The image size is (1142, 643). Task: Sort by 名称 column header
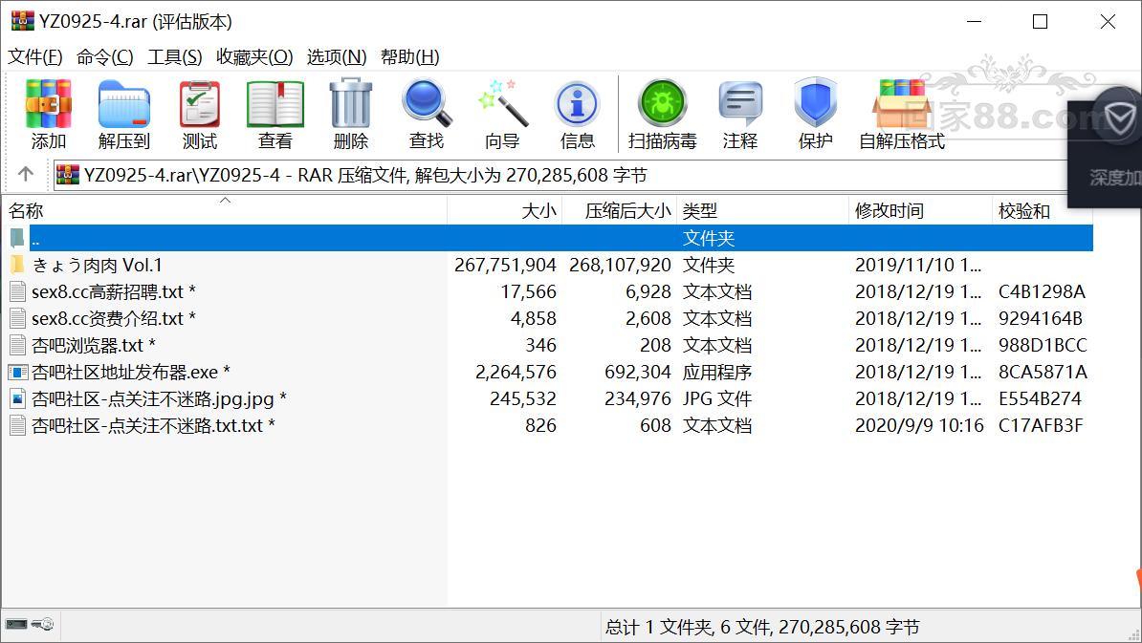coord(225,211)
